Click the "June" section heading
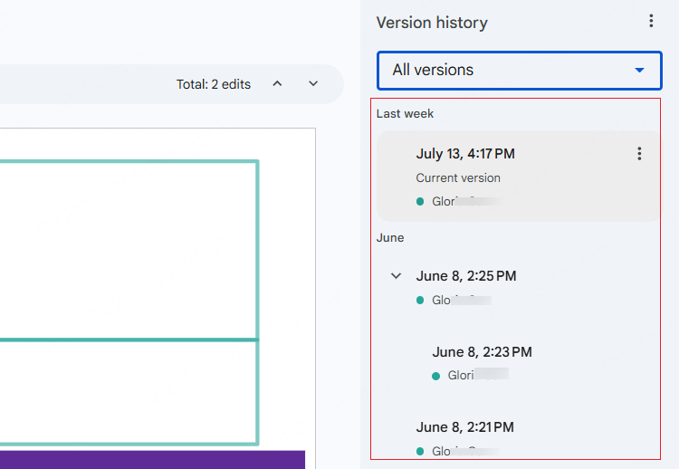This screenshot has height=469, width=679. point(390,238)
